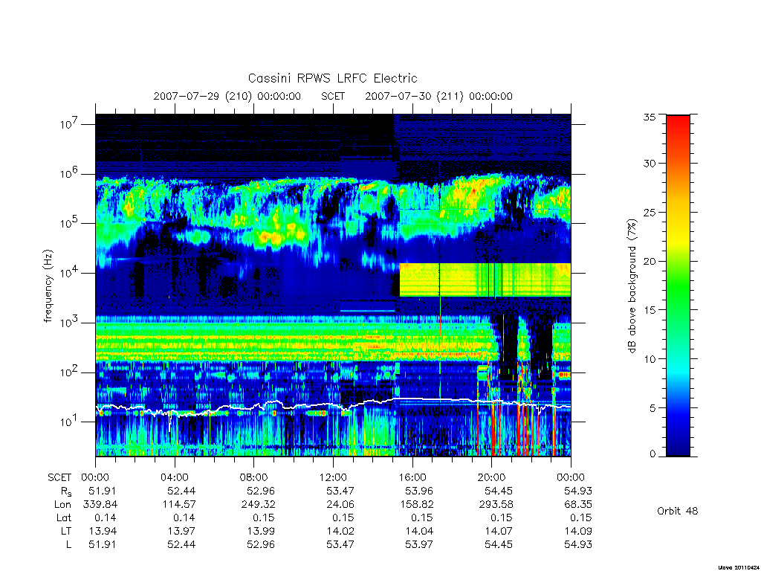The width and height of the screenshot is (761, 571).
Task: Click the Cassini RPWS LRFC Electric title
Action: [332, 78]
